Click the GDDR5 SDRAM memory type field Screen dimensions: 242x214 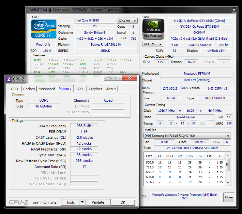(x=200, y=45)
